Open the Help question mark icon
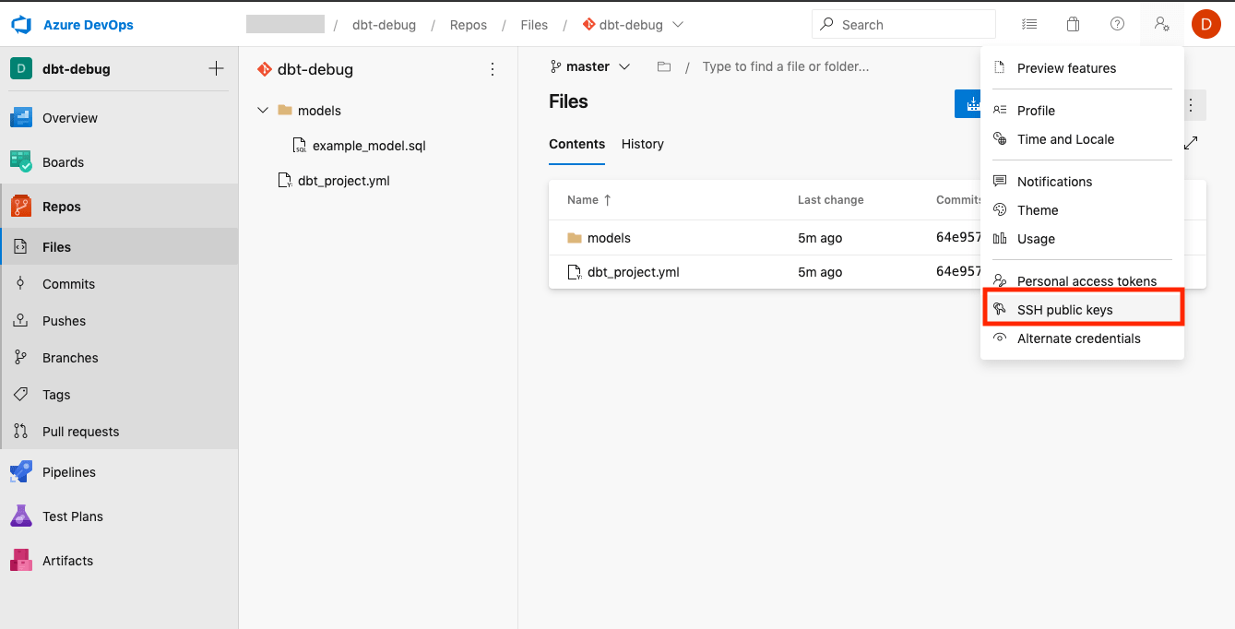Viewport: 1235px width, 629px height. coord(1117,23)
